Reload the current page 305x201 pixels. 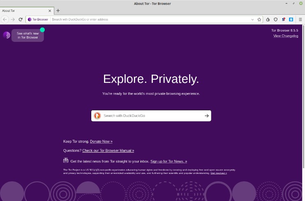point(21,19)
